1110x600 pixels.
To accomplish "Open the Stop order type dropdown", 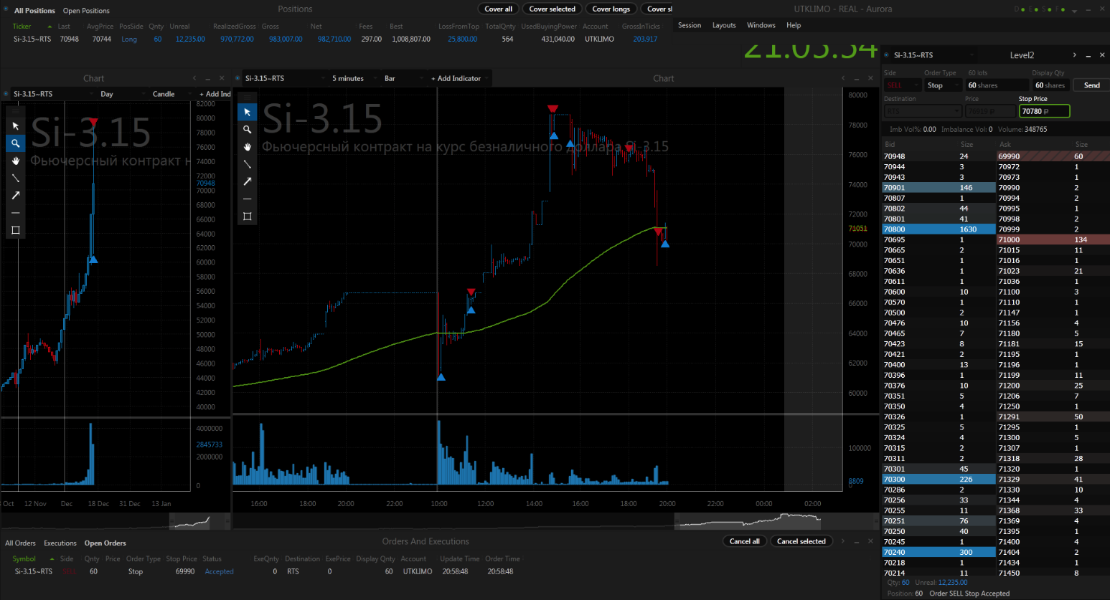I will (942, 85).
